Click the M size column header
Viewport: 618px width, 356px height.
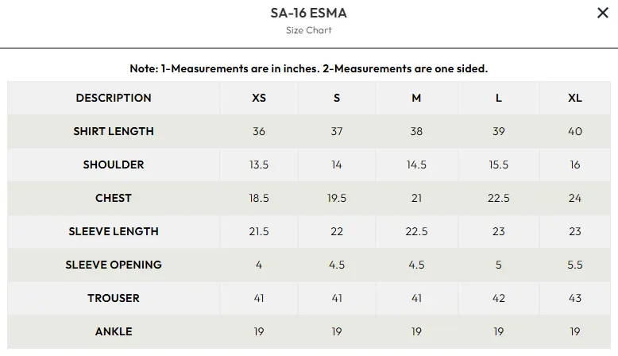tap(416, 98)
